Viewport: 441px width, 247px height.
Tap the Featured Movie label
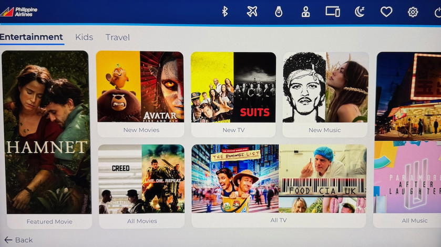(49, 221)
